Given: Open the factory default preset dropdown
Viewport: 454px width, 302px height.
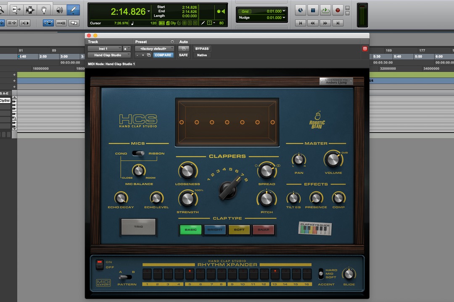Looking at the screenshot, I should (x=154, y=49).
